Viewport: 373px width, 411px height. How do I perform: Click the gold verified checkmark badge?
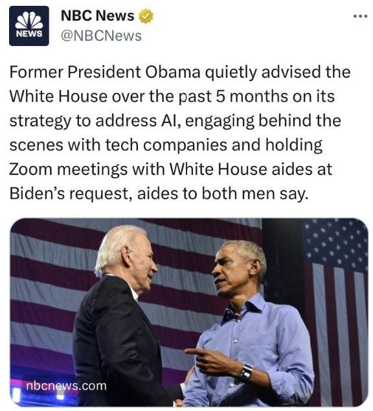tap(146, 16)
